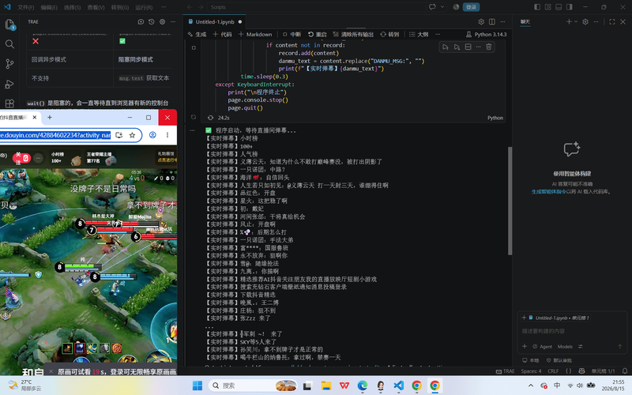Open the 文件(F) menu

[25, 7]
